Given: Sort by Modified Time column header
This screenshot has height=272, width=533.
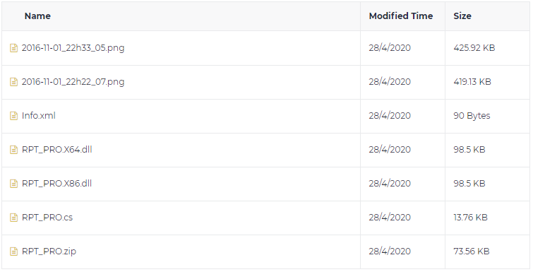Looking at the screenshot, I should (x=401, y=16).
